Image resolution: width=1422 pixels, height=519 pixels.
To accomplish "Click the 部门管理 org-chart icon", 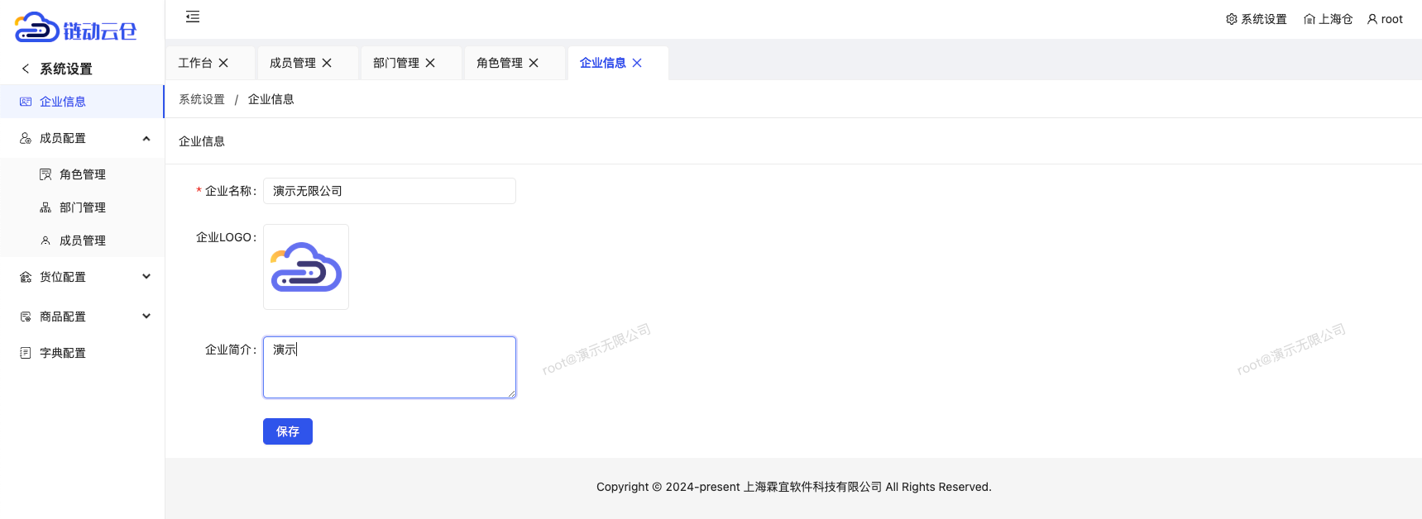I will pos(45,207).
